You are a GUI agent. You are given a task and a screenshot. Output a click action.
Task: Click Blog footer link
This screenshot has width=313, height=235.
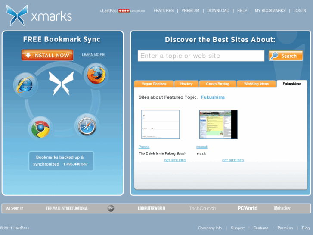coord(306,228)
